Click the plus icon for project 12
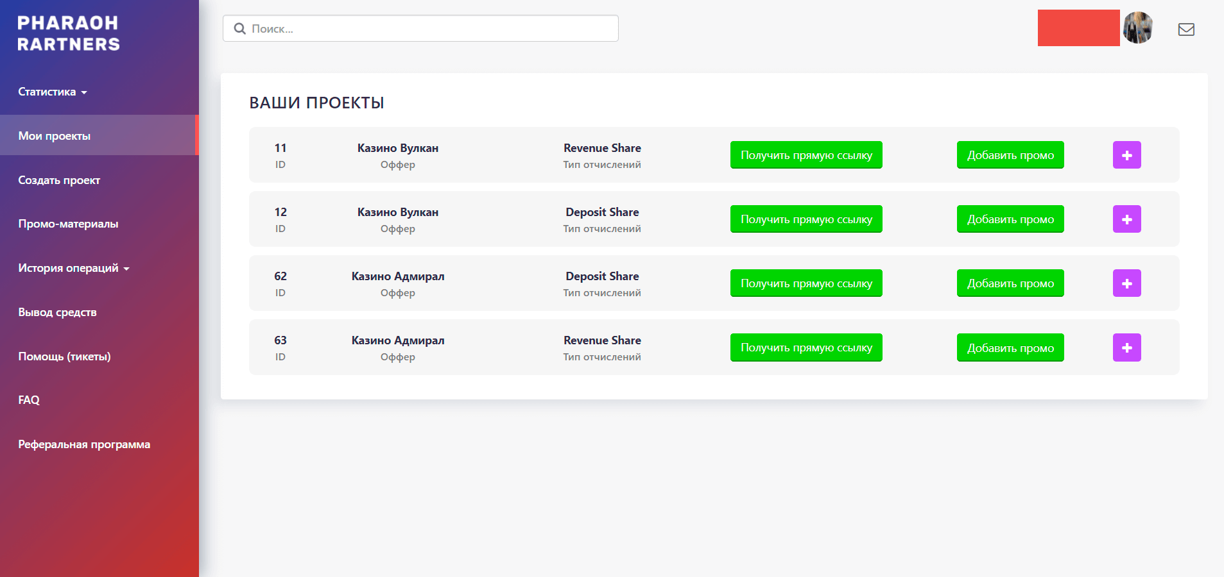The image size is (1224, 577). (x=1126, y=219)
